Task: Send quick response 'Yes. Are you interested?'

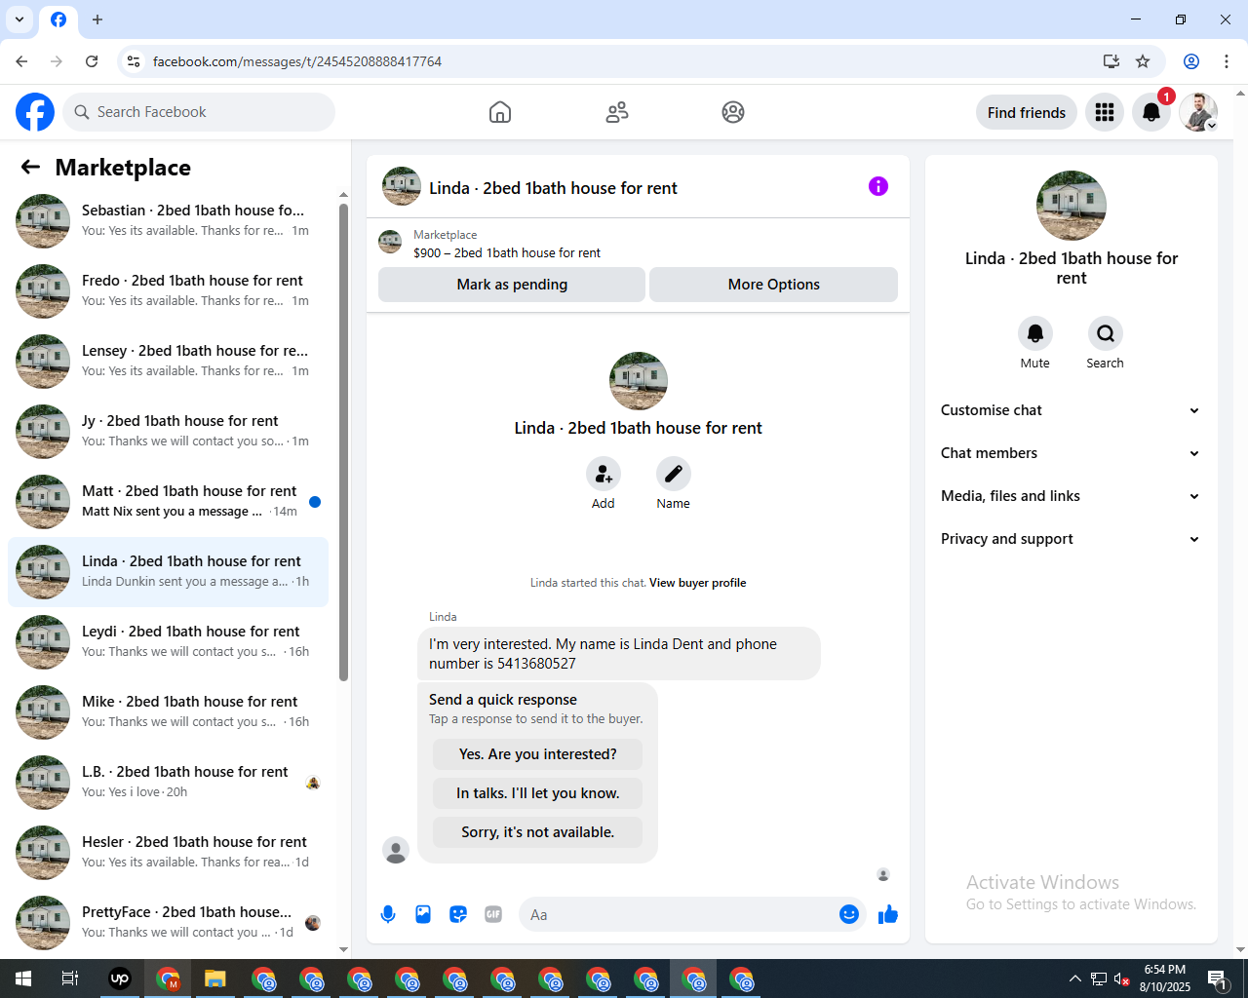Action: click(x=538, y=754)
